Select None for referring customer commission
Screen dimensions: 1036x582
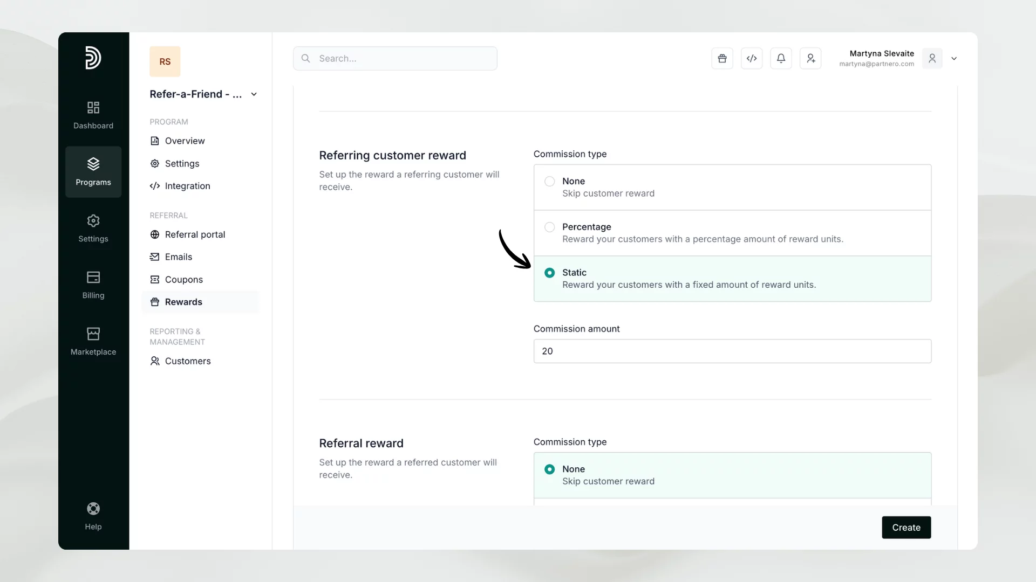(x=549, y=182)
